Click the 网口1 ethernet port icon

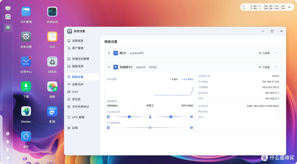[x=116, y=53]
